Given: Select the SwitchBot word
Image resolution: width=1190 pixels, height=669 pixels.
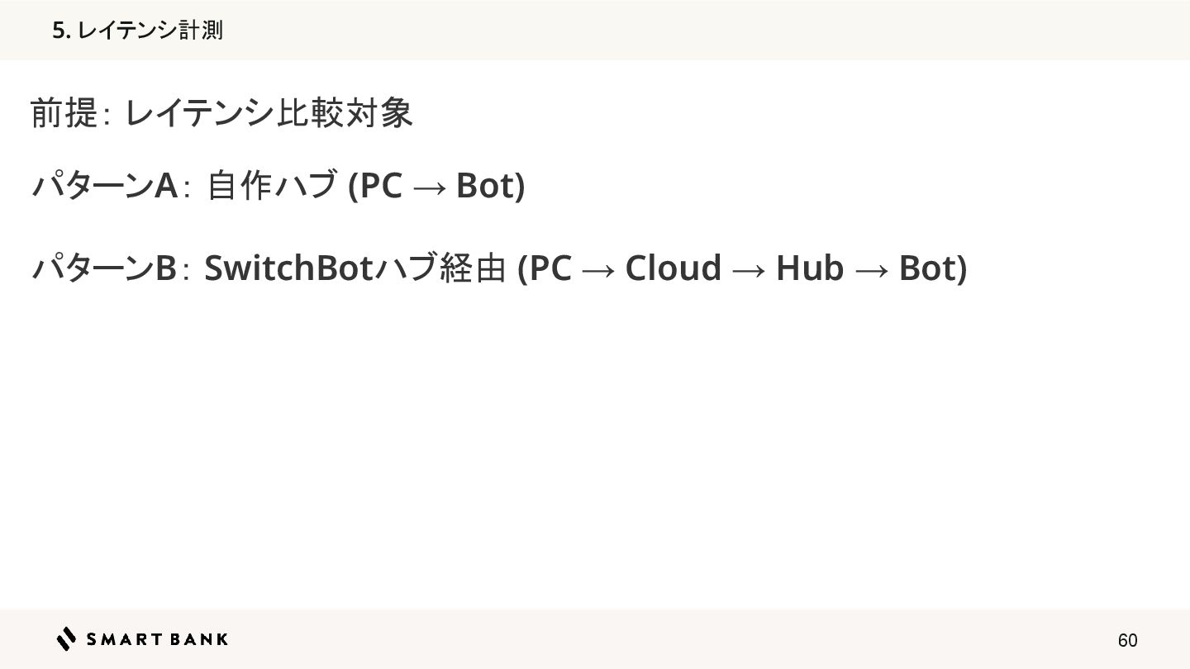Looking at the screenshot, I should (288, 268).
